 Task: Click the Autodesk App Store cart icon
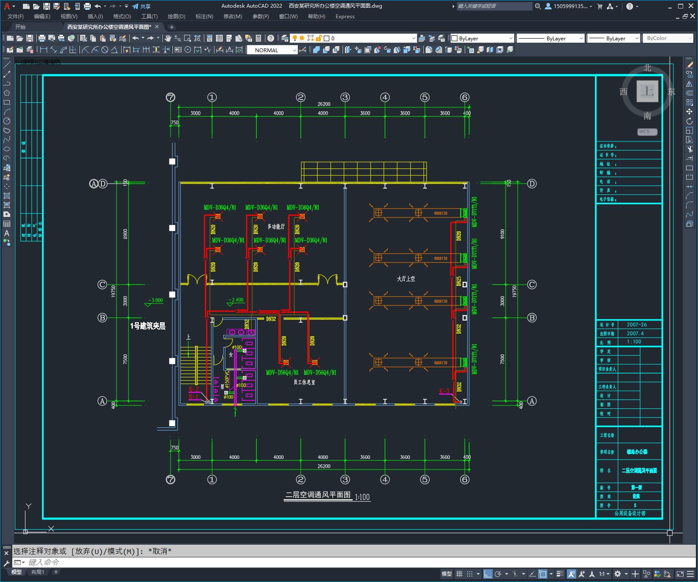(600, 6)
